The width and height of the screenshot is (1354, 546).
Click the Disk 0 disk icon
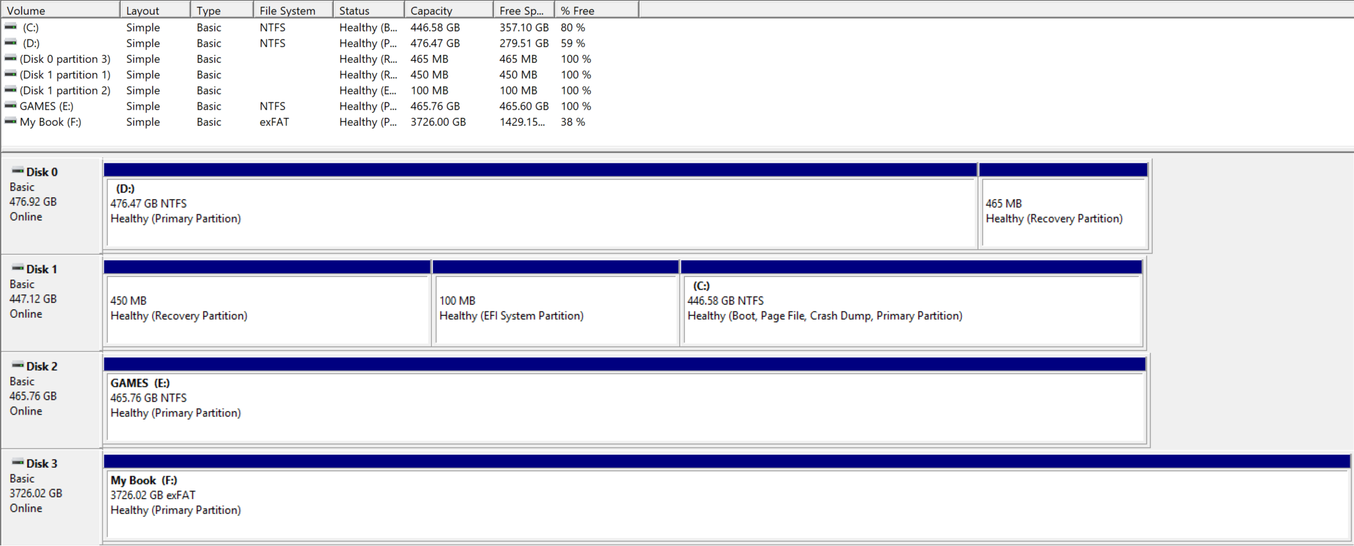[x=18, y=171]
